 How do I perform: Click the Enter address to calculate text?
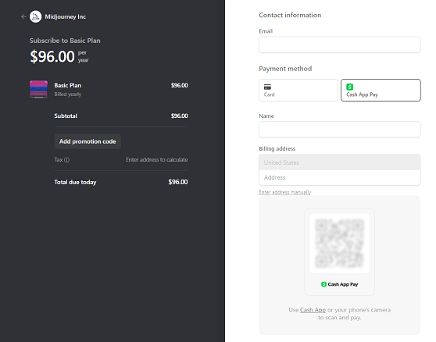click(x=157, y=160)
